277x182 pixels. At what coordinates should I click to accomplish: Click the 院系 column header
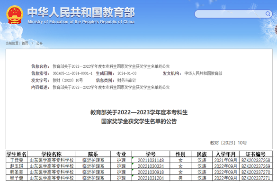click(x=93, y=154)
